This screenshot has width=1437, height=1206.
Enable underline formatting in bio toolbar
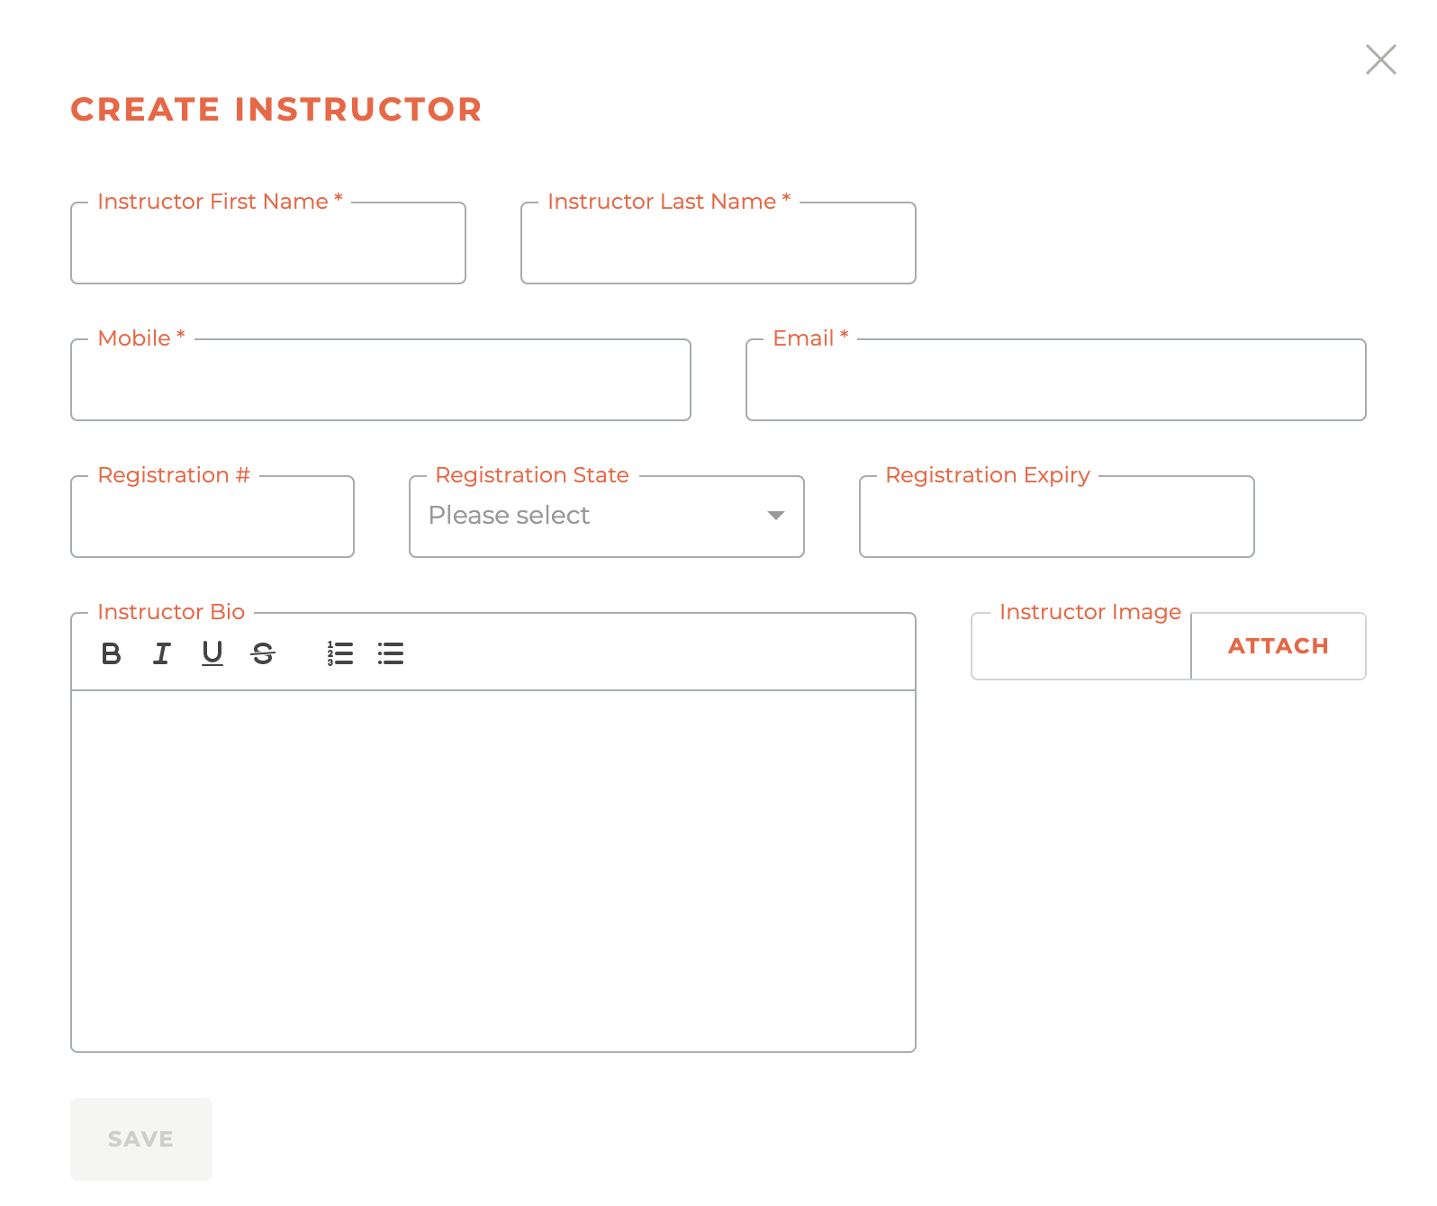tap(212, 653)
